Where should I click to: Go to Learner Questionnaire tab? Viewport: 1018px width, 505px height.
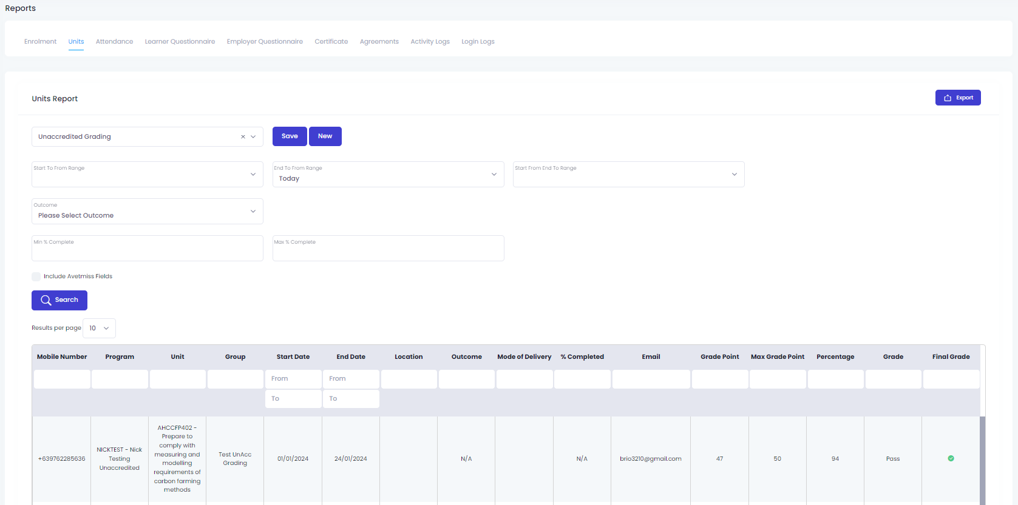click(180, 42)
